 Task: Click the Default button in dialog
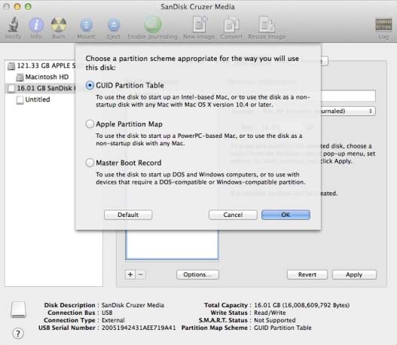click(x=128, y=215)
